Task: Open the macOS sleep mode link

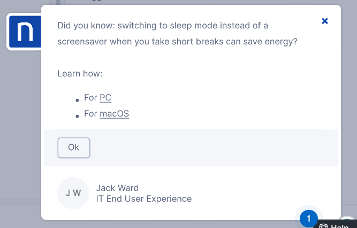Action: coord(114,114)
